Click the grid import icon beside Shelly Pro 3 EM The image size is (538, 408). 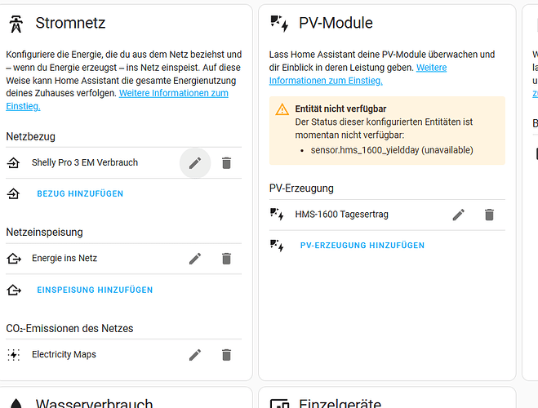click(x=13, y=163)
